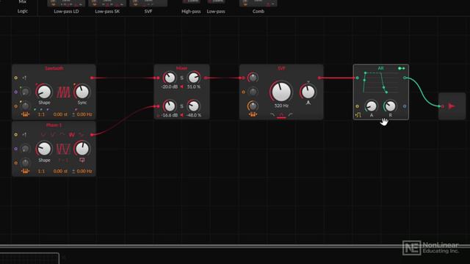
Task: Click the AR Release knob
Action: 390,106
